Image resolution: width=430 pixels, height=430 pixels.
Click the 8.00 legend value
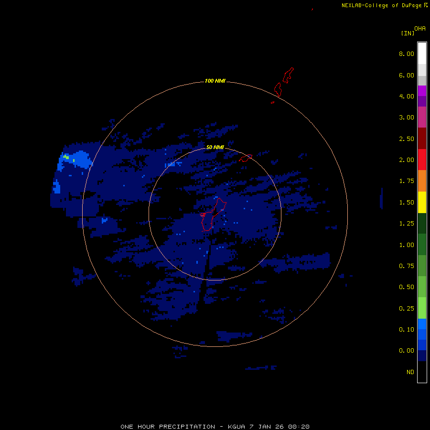pyautogui.click(x=407, y=54)
